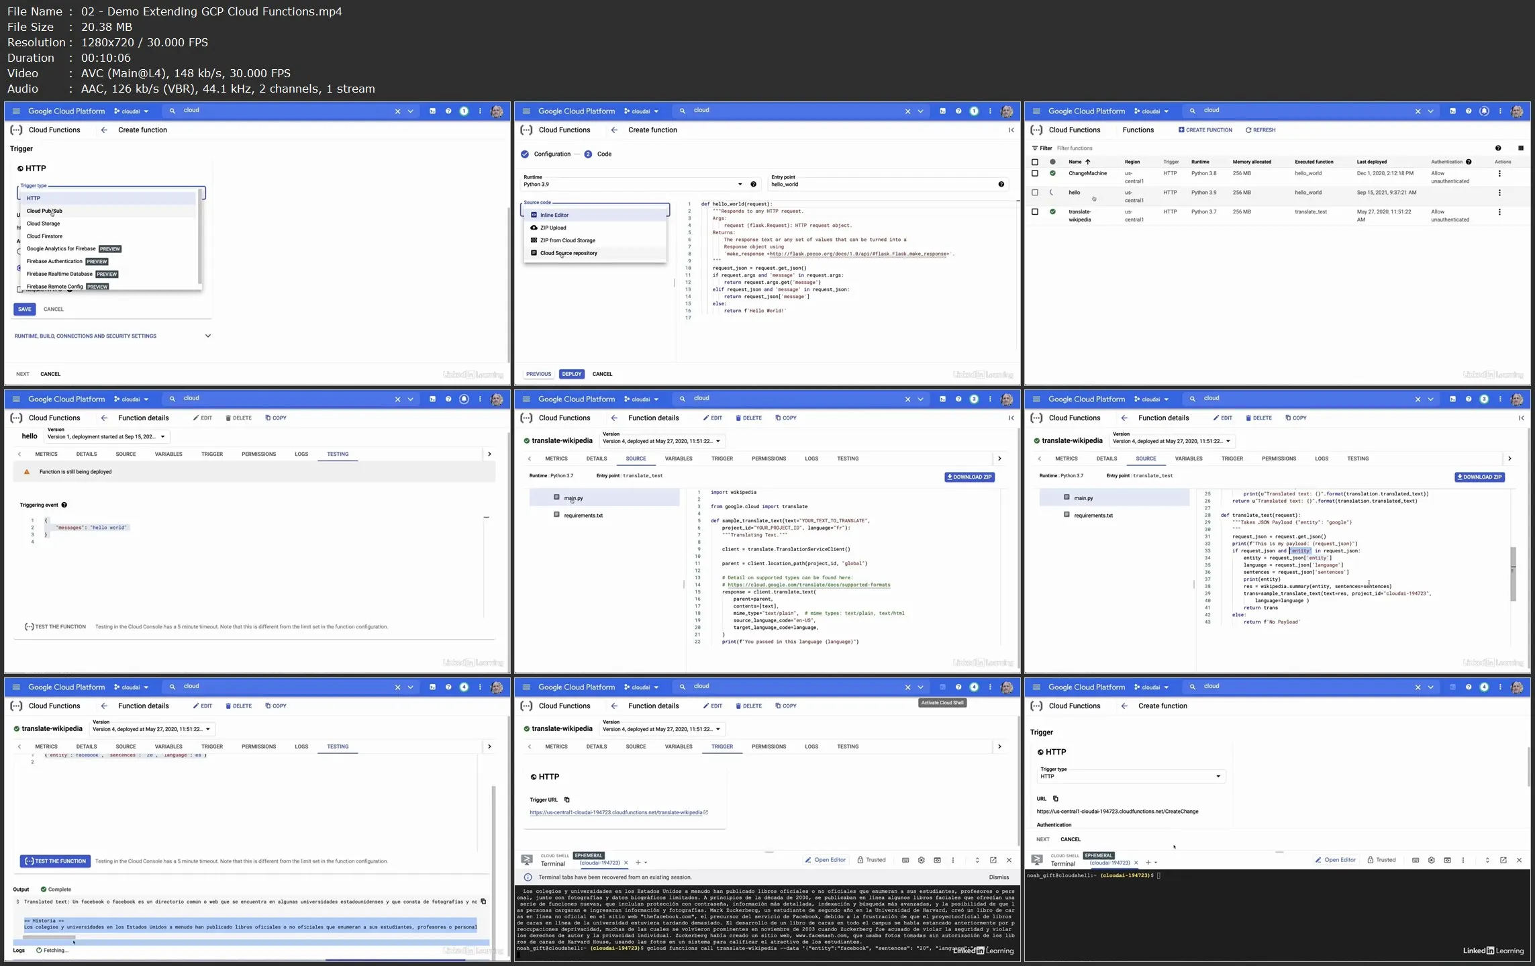Image resolution: width=1535 pixels, height=966 pixels.
Task: Click back arrow beside Create function in Inline Editor frame
Action: [614, 130]
